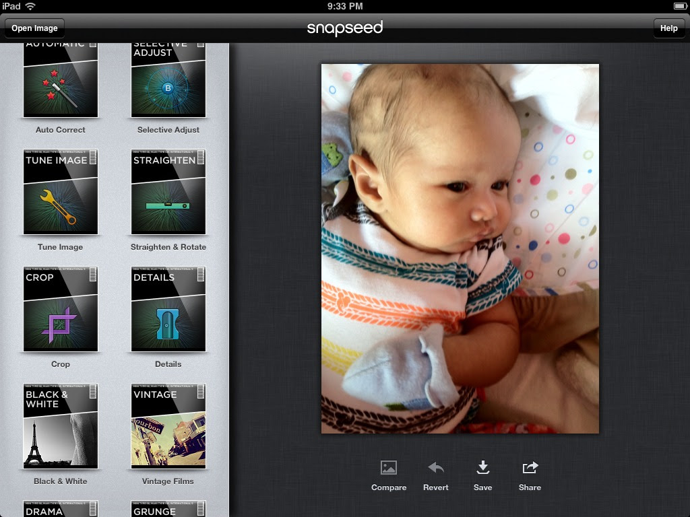Open the Straighten level tool tile
This screenshot has height=517, width=690.
point(168,192)
